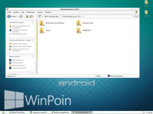The width and height of the screenshot is (153, 114).
Task: Open the Сервис menu
Action: pos(40,12)
